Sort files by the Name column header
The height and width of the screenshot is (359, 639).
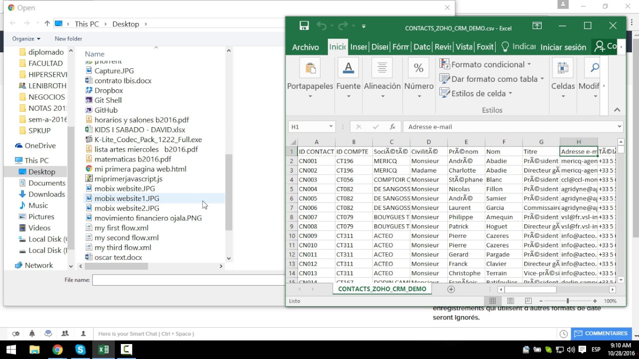click(94, 54)
